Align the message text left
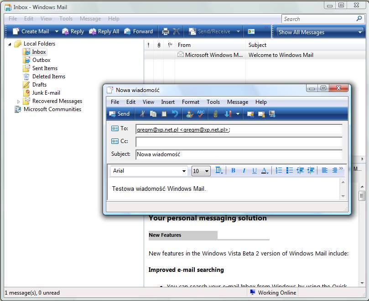Image resolution: width=369 pixels, height=301 pixels. [x=324, y=170]
